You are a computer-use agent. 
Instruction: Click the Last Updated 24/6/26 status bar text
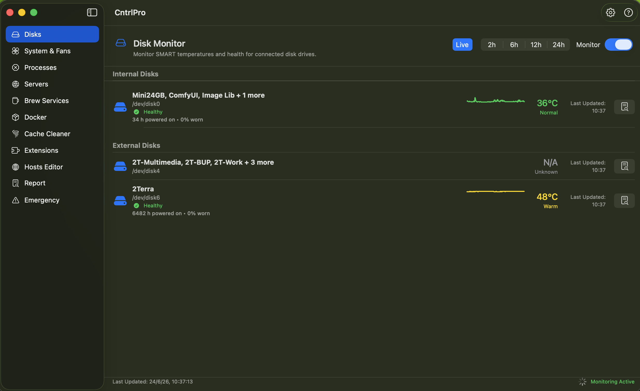152,381
